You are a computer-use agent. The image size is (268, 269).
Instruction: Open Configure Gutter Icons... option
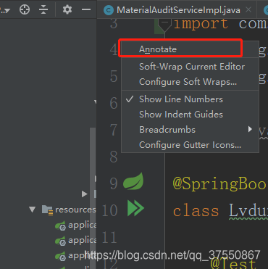pos(190,145)
